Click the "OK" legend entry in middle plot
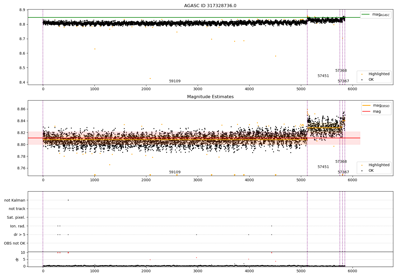This screenshot has width=397, height=277. tap(368, 171)
